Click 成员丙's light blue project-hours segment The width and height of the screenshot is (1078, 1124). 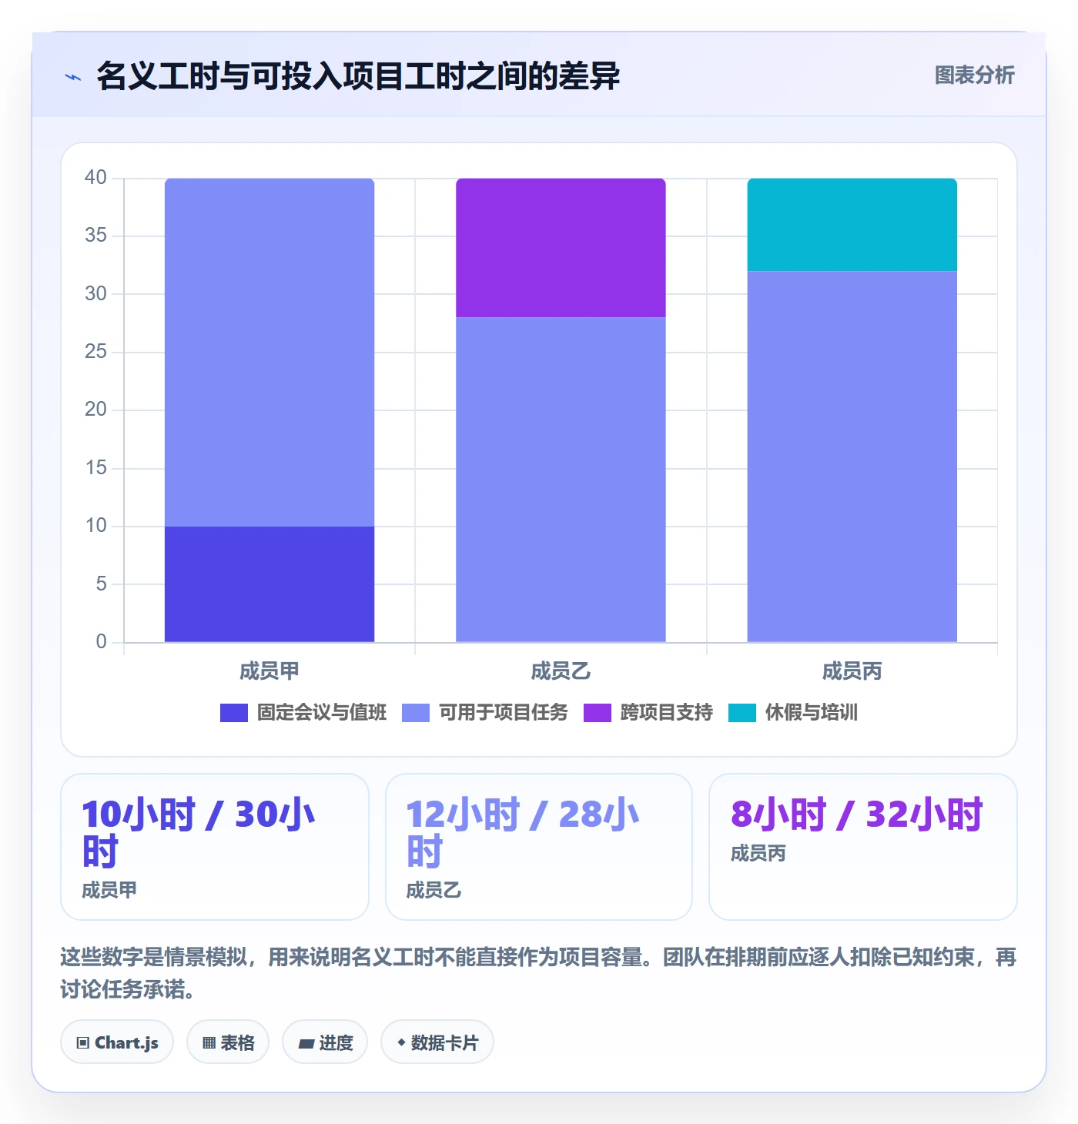[852, 457]
